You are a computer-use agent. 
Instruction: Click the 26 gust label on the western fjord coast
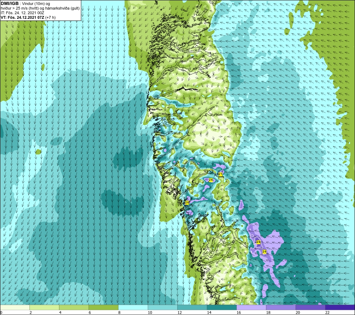coord(187,202)
